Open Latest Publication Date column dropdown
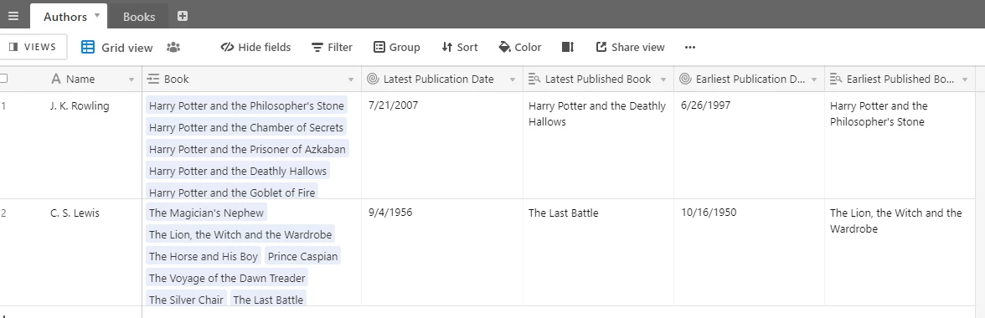Screen dimensions: 985x318 coord(513,79)
